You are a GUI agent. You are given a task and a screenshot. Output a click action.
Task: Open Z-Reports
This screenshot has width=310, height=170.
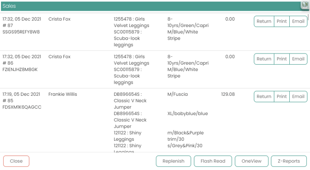[x=289, y=161]
